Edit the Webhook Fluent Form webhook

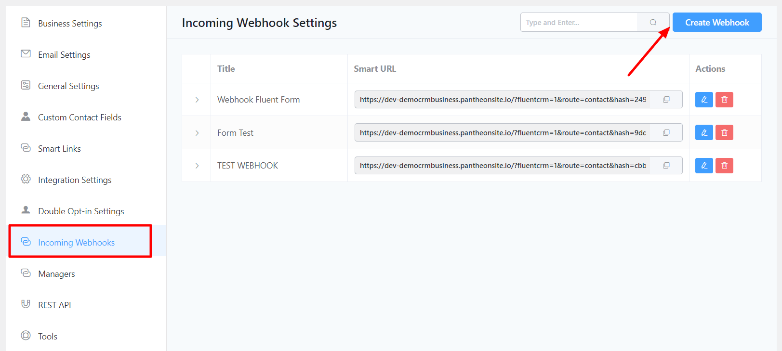[x=704, y=100]
